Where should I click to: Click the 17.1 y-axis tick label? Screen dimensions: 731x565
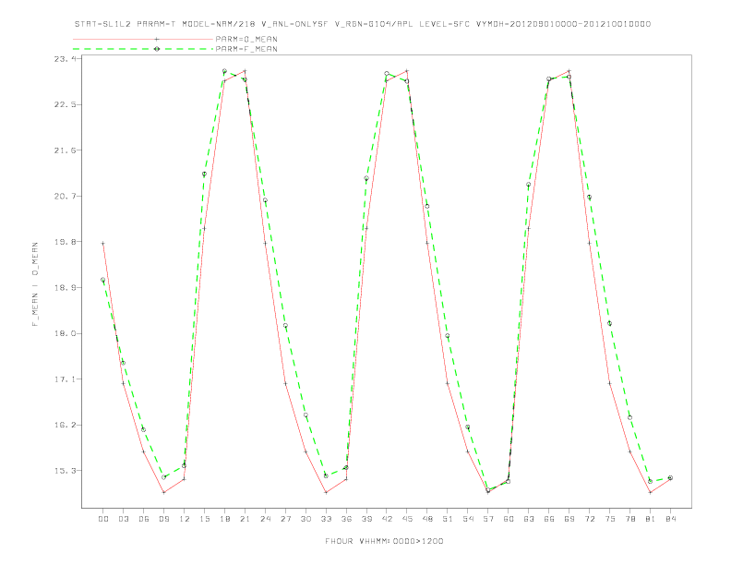pos(64,379)
